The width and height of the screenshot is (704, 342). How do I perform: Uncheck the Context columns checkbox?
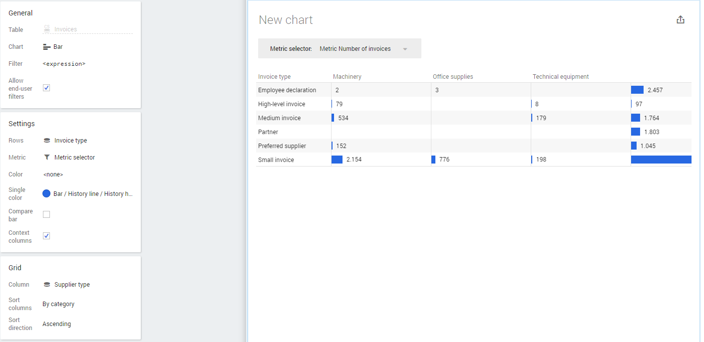(46, 236)
